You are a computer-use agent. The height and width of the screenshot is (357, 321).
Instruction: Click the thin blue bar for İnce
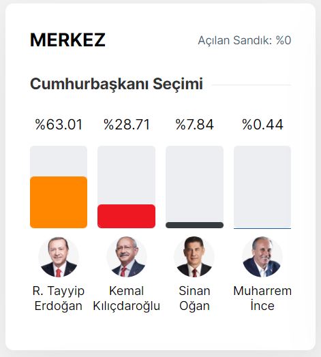(x=262, y=228)
